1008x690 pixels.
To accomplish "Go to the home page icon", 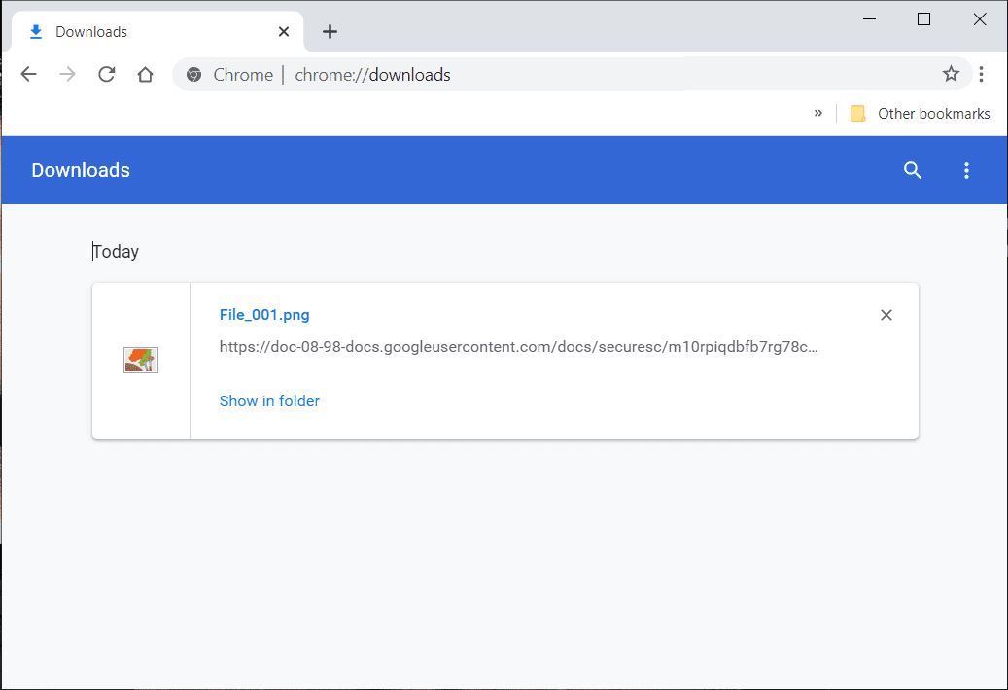I will point(145,75).
